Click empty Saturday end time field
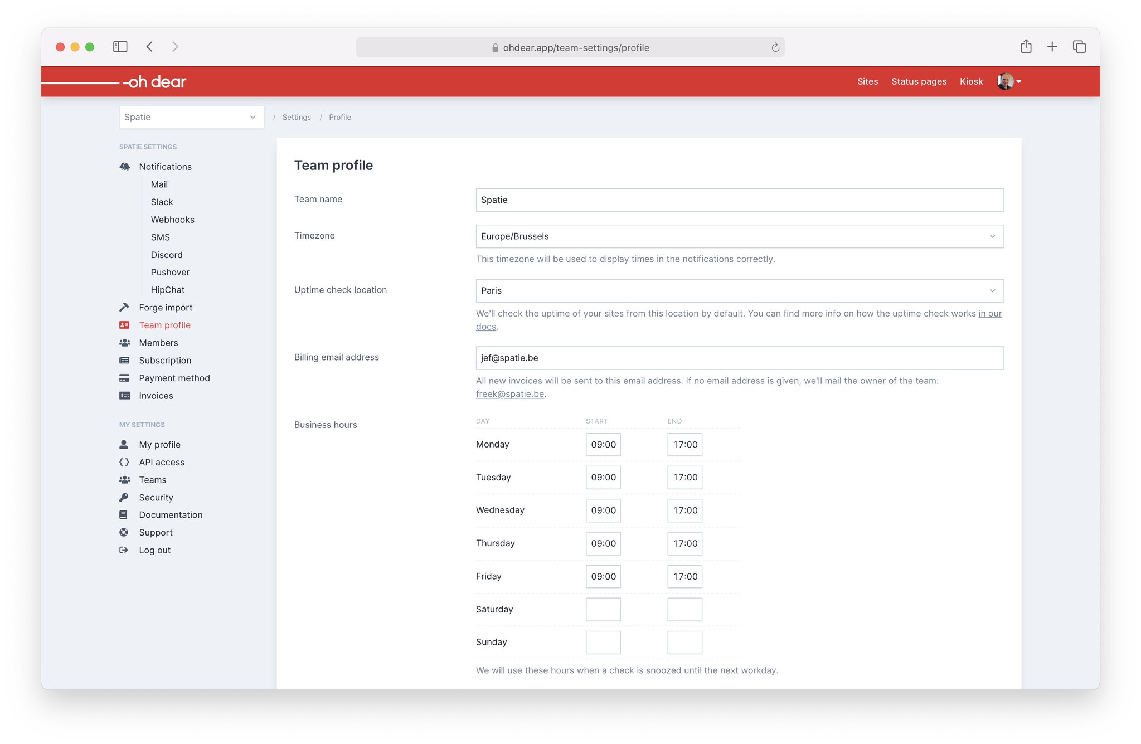Image resolution: width=1141 pixels, height=744 pixels. tap(684, 609)
